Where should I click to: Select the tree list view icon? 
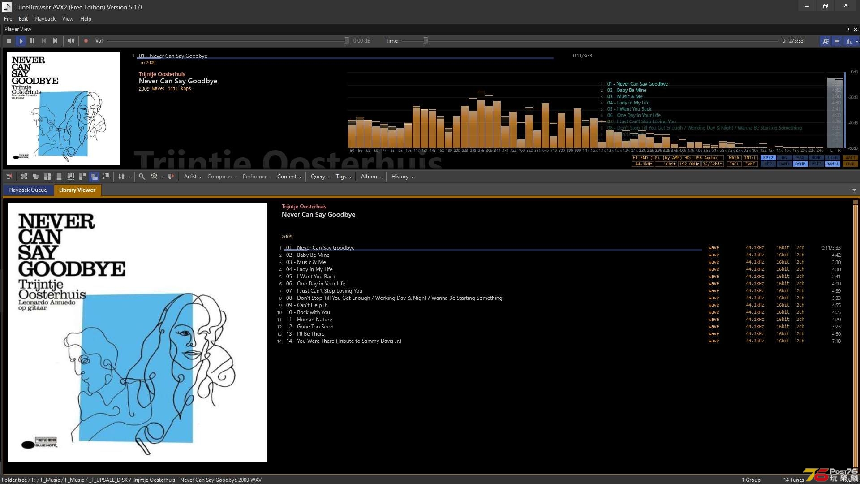(x=106, y=177)
